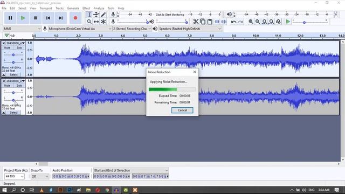Solo the second audio track

pyautogui.click(x=19, y=86)
